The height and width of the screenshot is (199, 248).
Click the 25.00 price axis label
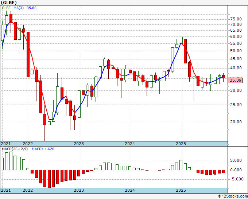coord(236,105)
